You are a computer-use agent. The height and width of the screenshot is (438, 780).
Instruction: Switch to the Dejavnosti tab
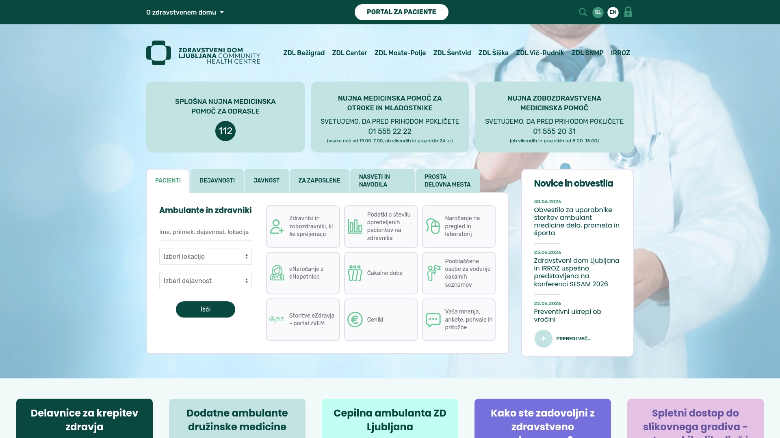217,180
